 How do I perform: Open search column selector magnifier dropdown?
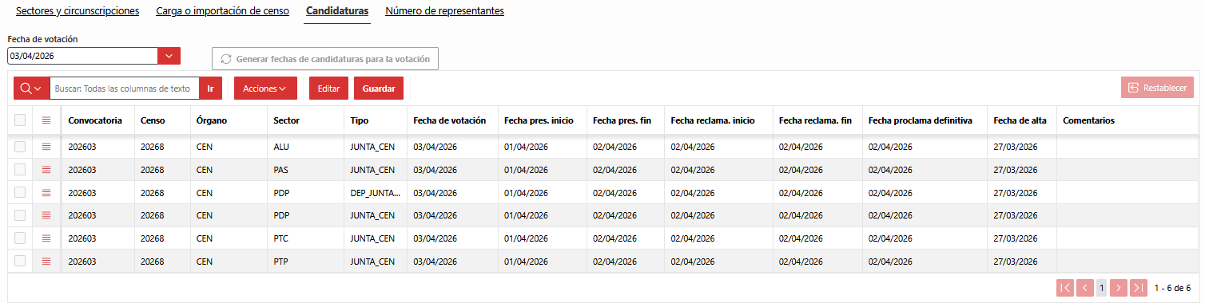[31, 89]
